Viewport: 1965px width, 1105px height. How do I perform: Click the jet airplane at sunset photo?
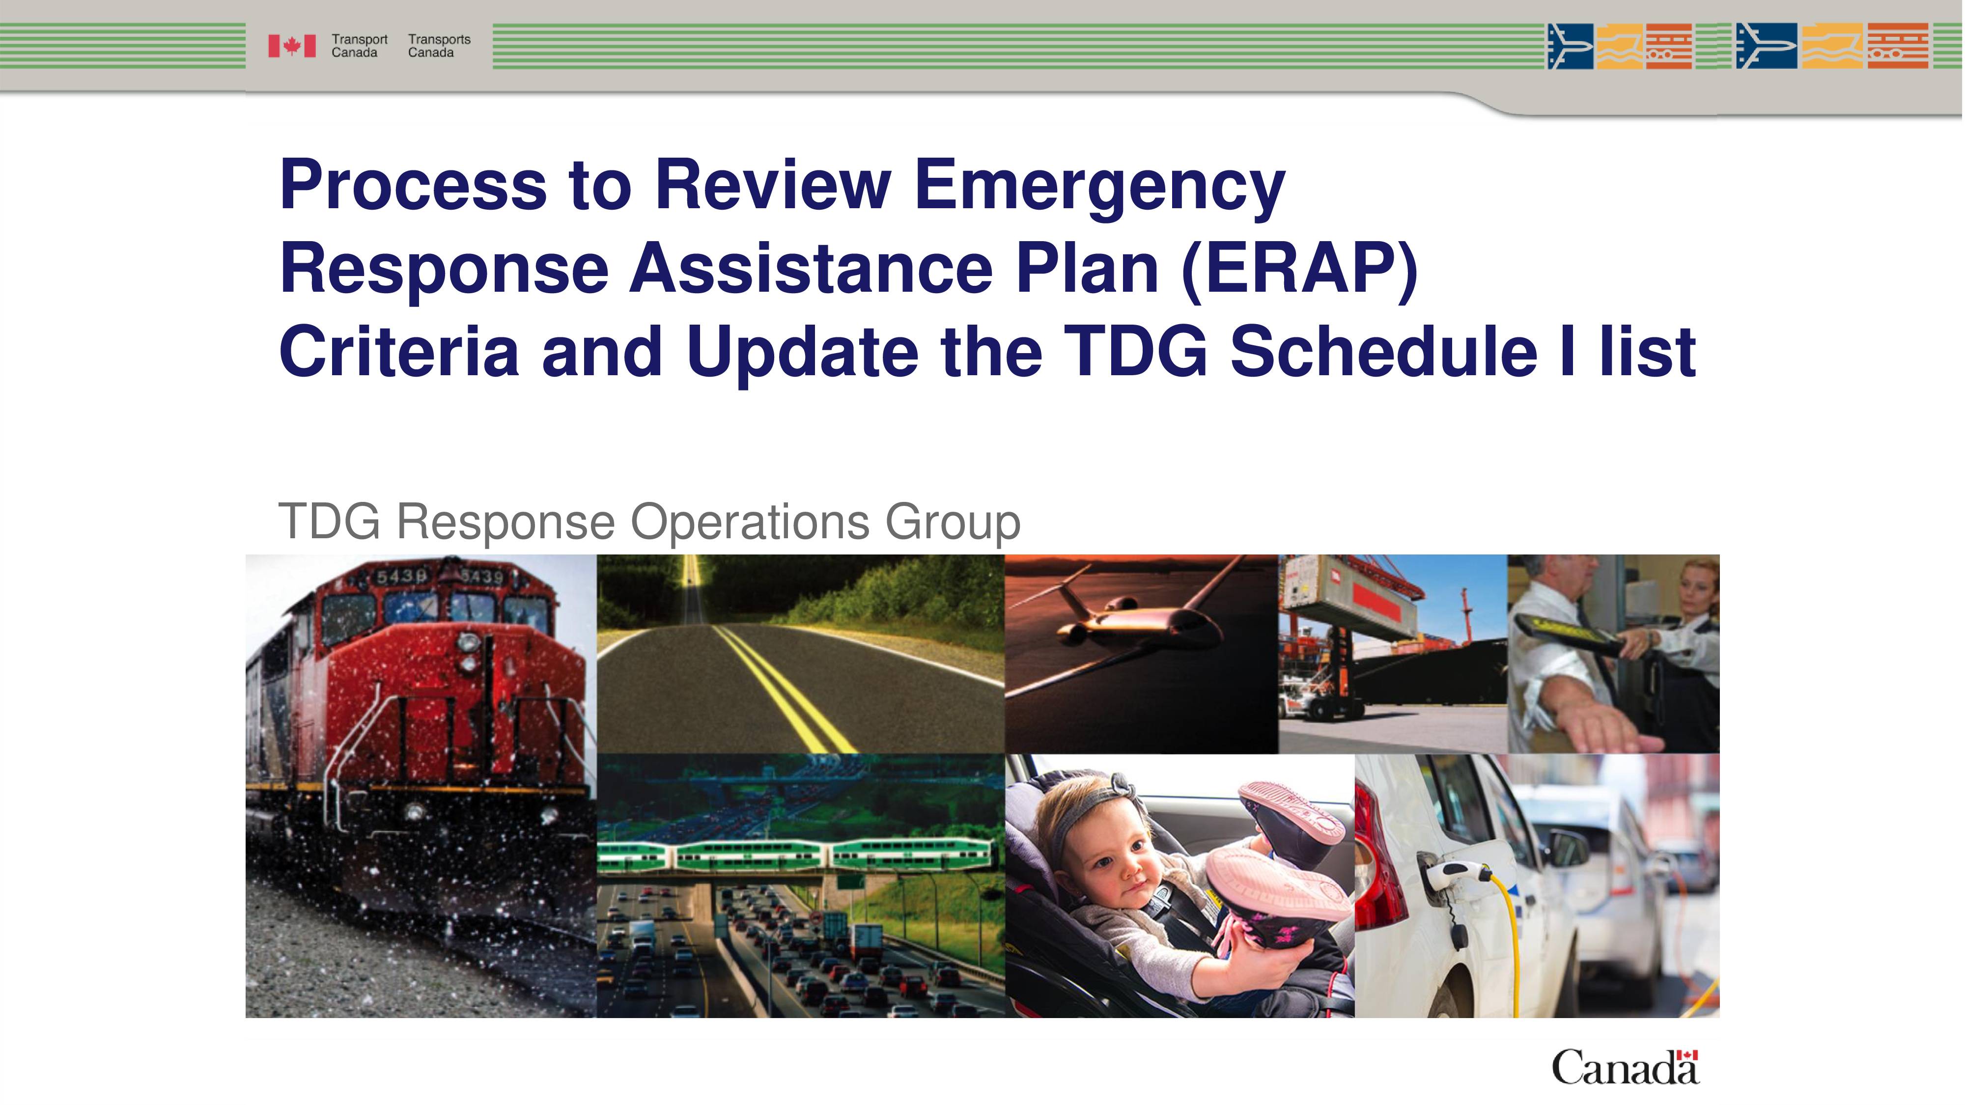coord(1141,654)
